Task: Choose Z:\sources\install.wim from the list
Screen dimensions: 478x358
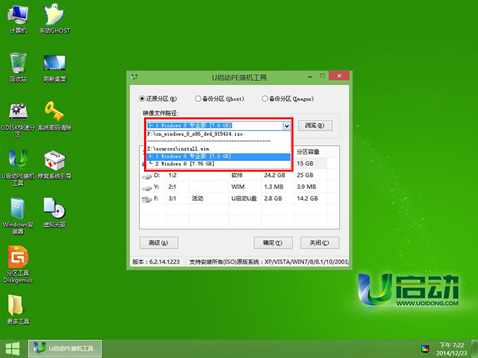Action: pyautogui.click(x=218, y=149)
